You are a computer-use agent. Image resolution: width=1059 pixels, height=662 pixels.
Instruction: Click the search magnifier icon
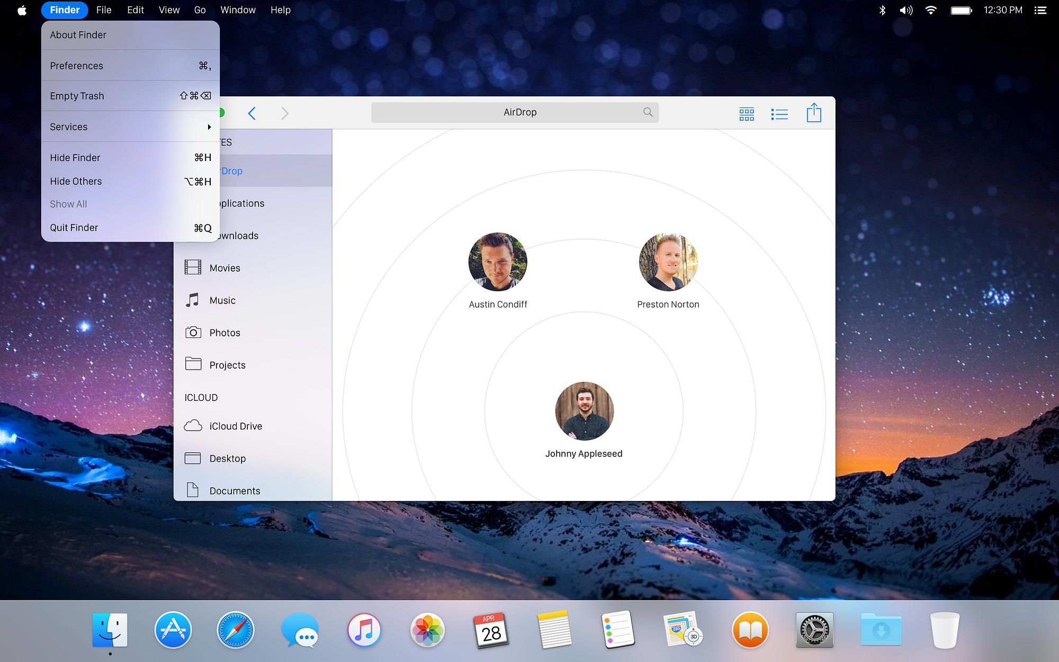648,112
